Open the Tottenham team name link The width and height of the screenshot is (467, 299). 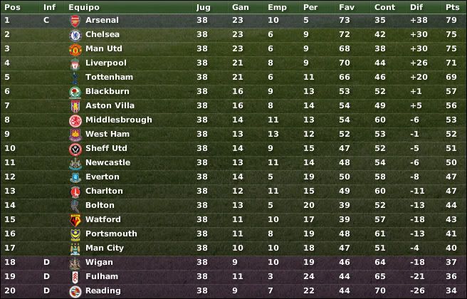[x=109, y=77]
